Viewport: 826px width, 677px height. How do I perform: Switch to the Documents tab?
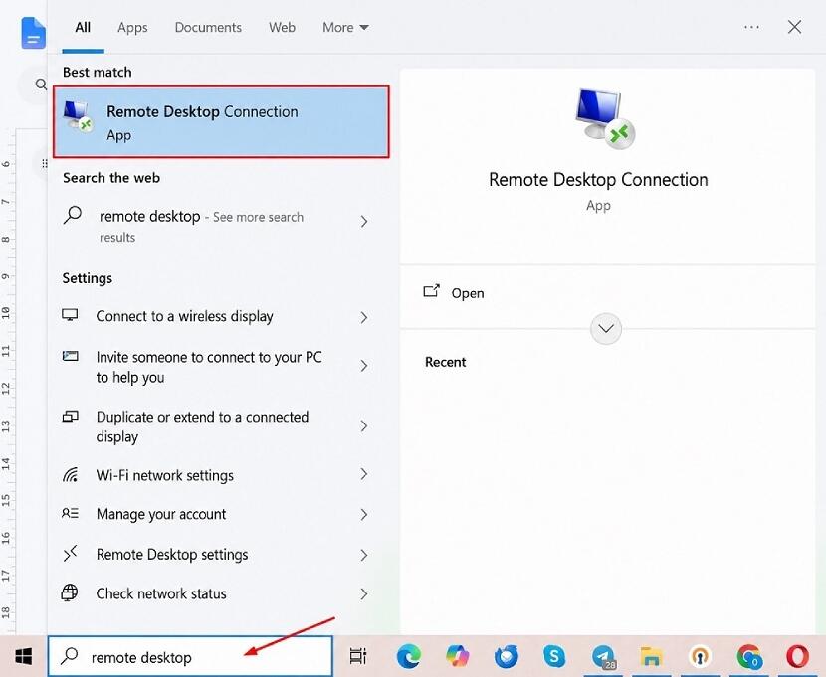click(x=208, y=28)
